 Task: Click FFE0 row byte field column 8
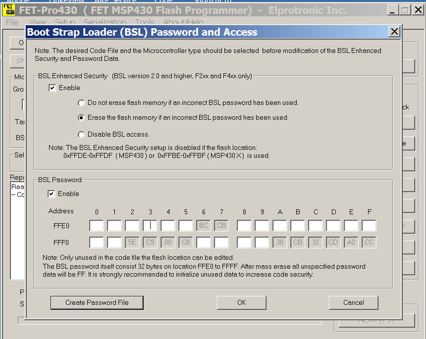[x=244, y=226]
